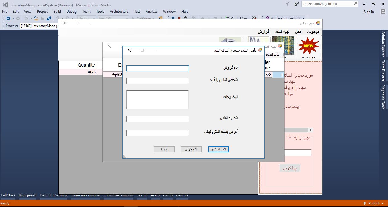This screenshot has height=207, width=388.
Task: Focus the Quick Launch search box
Action: click(x=327, y=4)
